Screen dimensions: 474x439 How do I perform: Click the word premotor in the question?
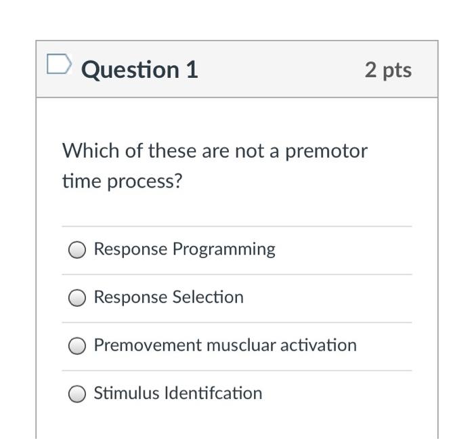pyautogui.click(x=326, y=151)
